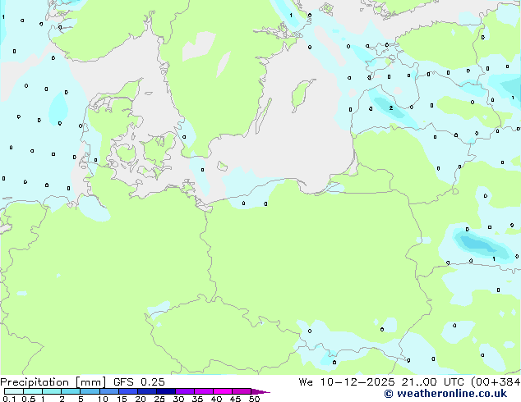Image resolution: width=521 pixels, height=402 pixels.
Task: Click the '10' legend scale label
Action: click(103, 399)
